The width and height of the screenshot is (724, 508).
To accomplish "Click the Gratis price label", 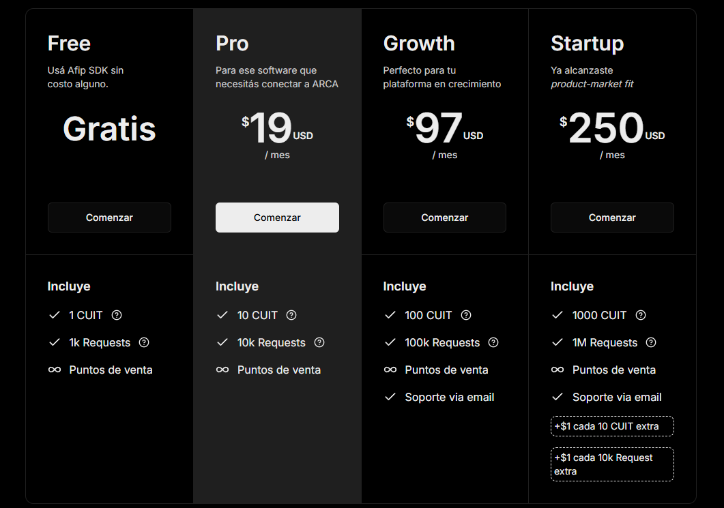I will 109,129.
